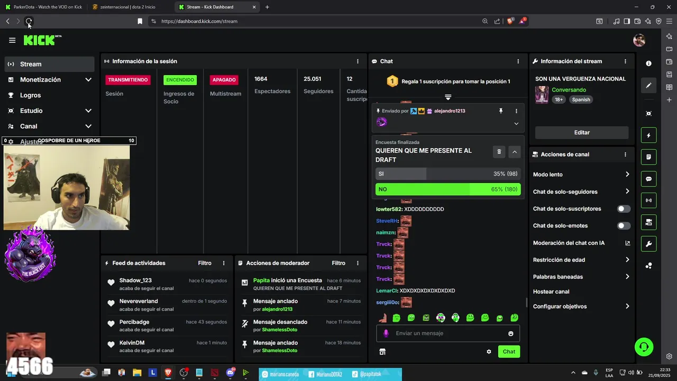Click the Kick logo
Image resolution: width=677 pixels, height=381 pixels.
pyautogui.click(x=42, y=40)
